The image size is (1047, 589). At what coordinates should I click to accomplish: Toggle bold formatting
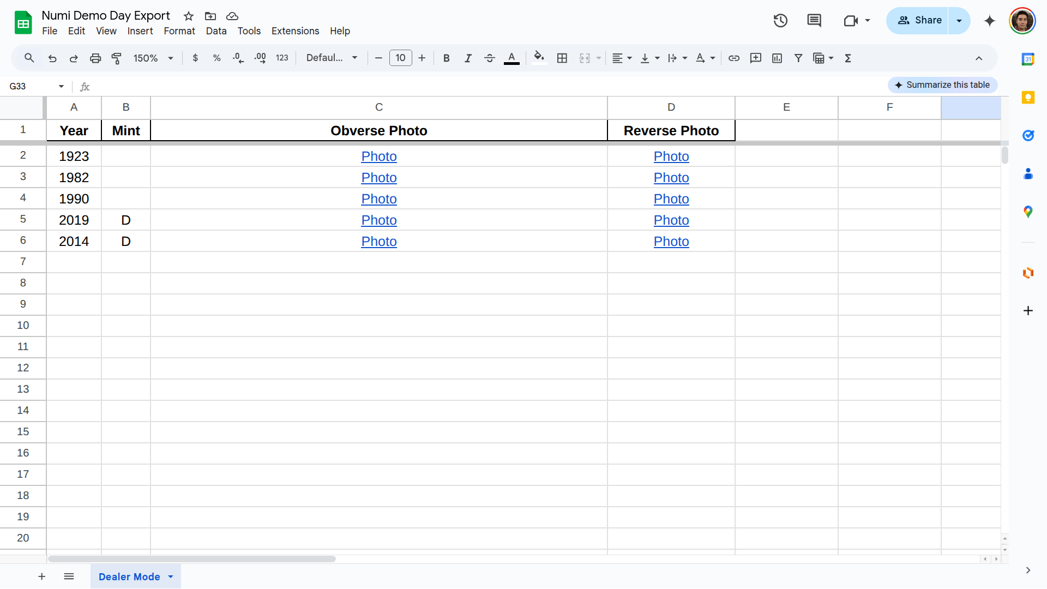pyautogui.click(x=446, y=58)
